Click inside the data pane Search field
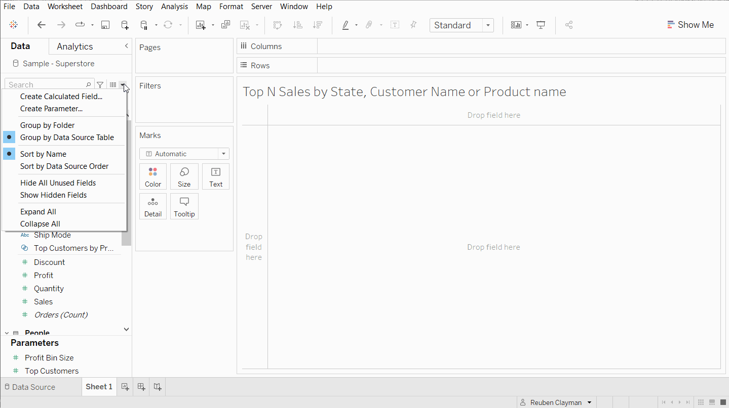The height and width of the screenshot is (408, 729). coord(46,84)
